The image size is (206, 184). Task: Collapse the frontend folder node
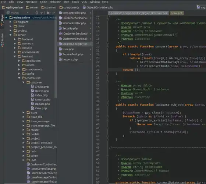(x=15, y=56)
